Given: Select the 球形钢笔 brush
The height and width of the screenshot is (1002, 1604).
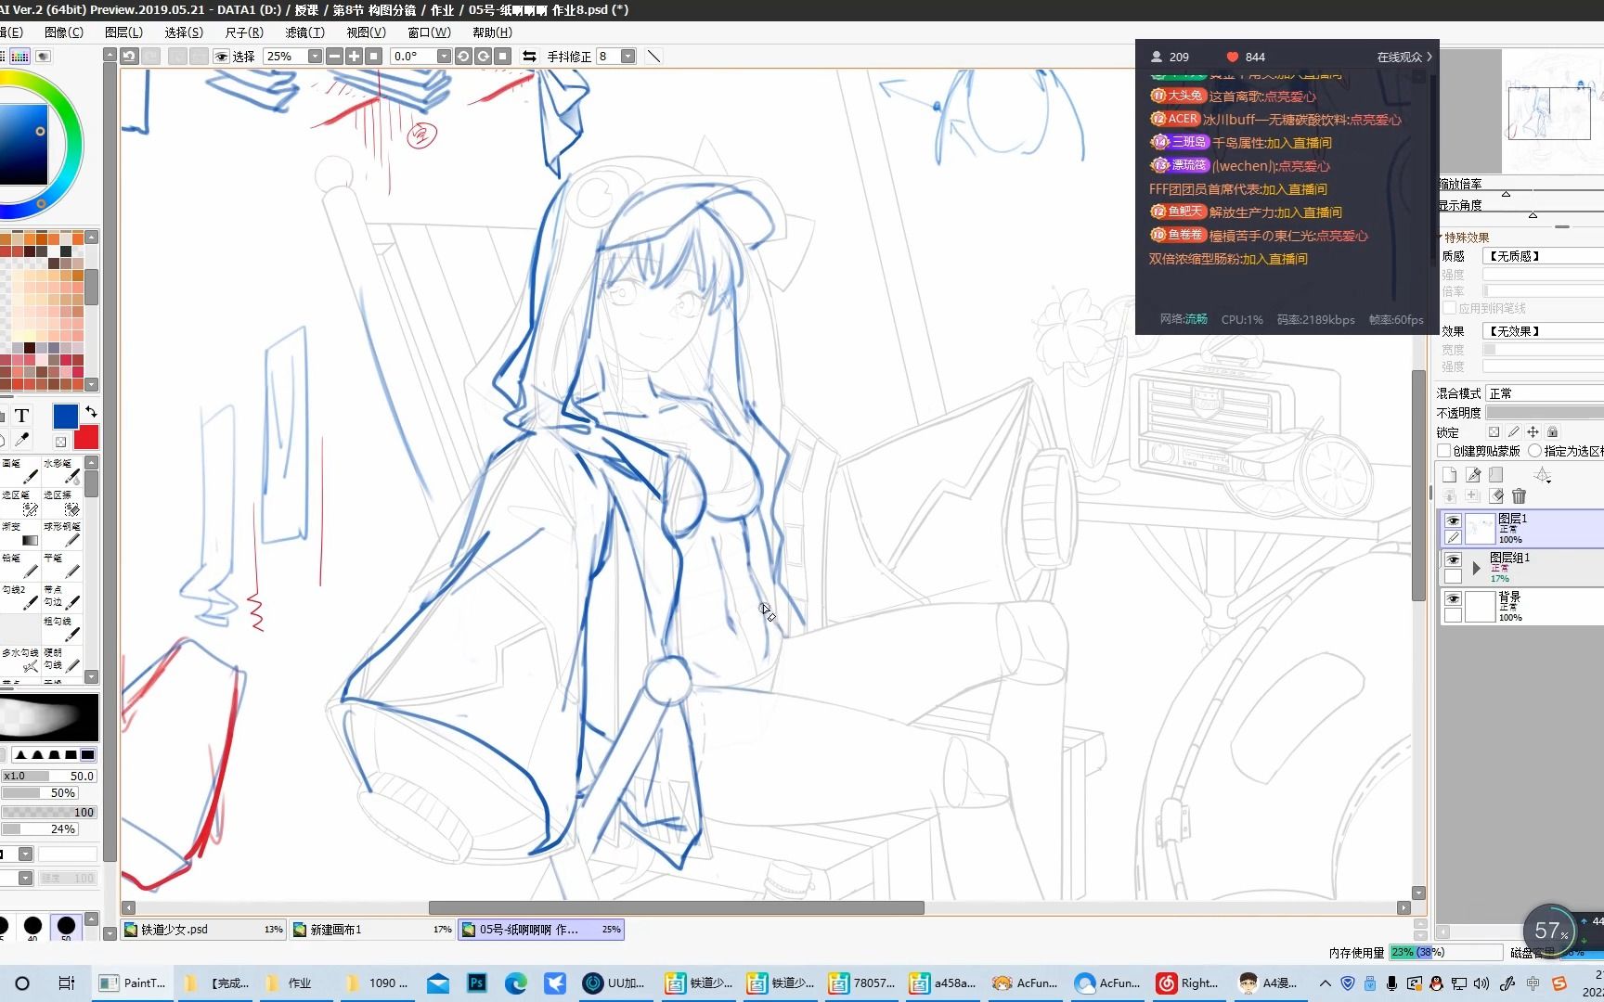Looking at the screenshot, I should (x=62, y=533).
